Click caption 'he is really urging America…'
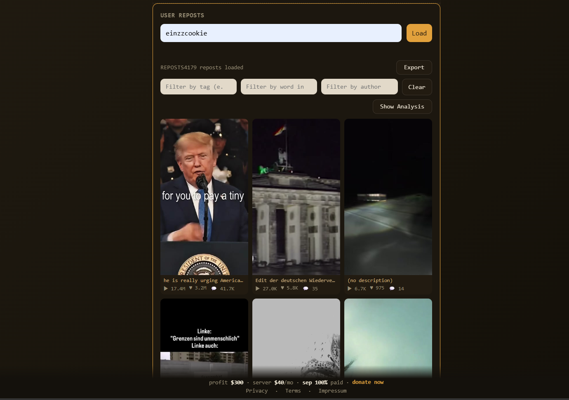 point(203,280)
